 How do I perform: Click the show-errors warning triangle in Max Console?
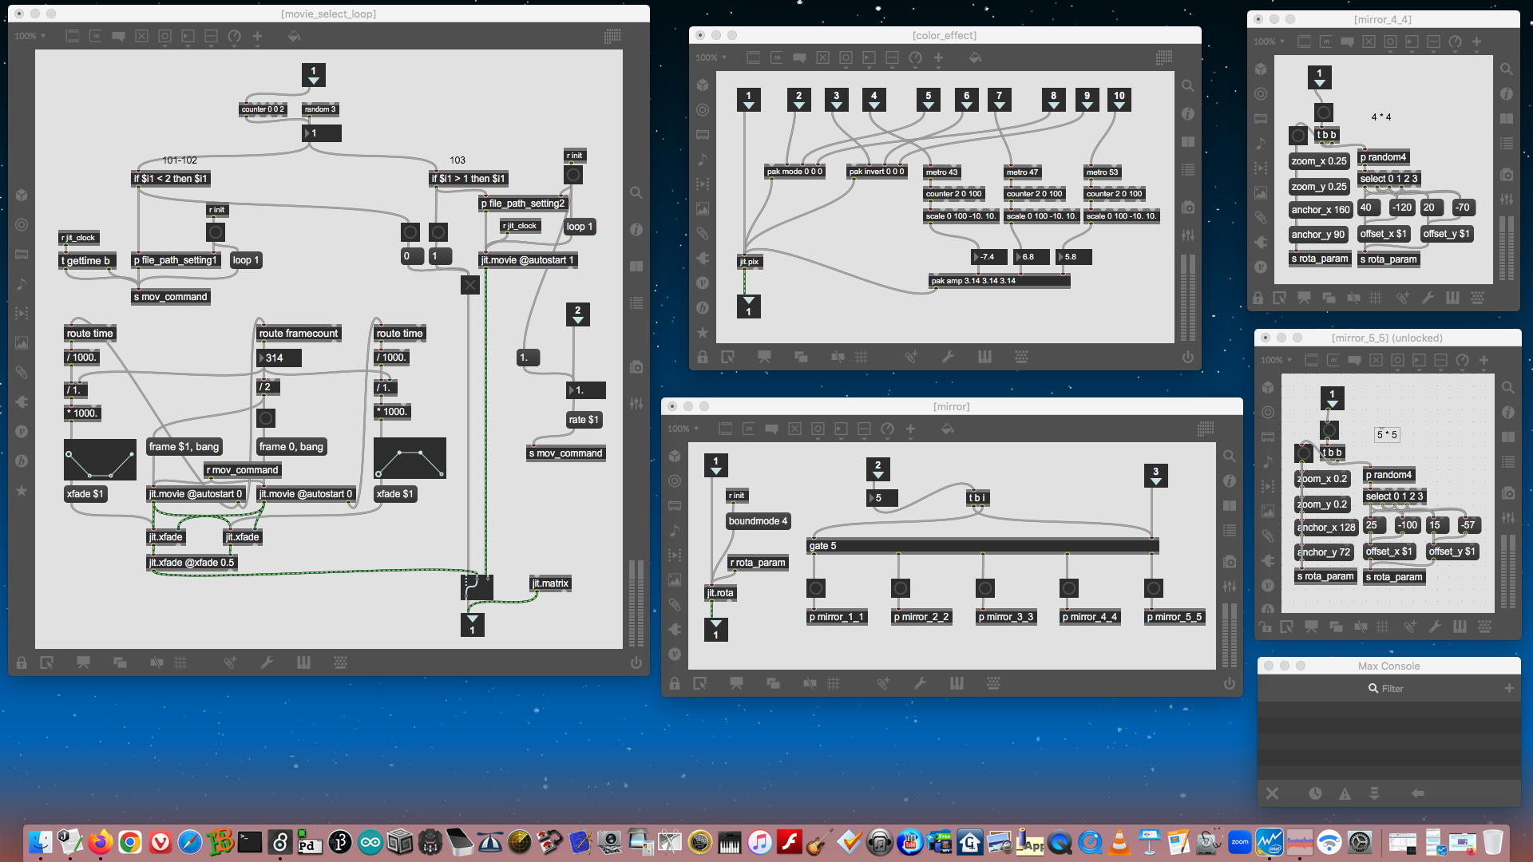coord(1345,793)
